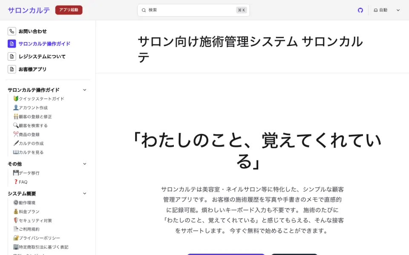Open 動作環境 page
Viewport: 409px width, 255px height.
(24, 202)
